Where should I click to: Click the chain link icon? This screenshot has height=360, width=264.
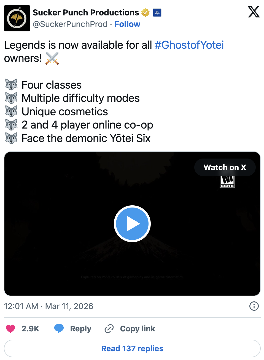[109, 329]
